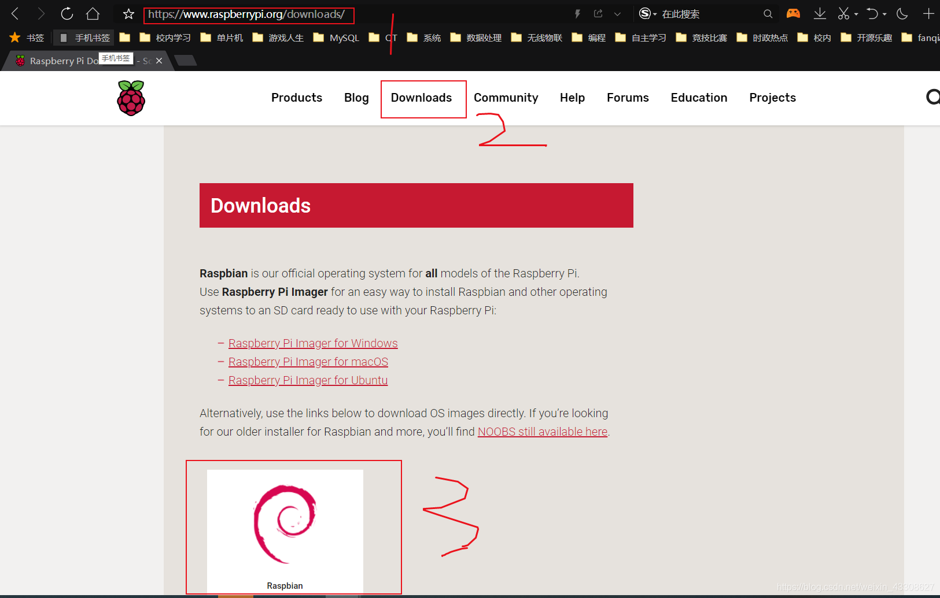Screen dimensions: 940x598
Task: Open the 单片机 bookmark folder
Action: (x=222, y=38)
